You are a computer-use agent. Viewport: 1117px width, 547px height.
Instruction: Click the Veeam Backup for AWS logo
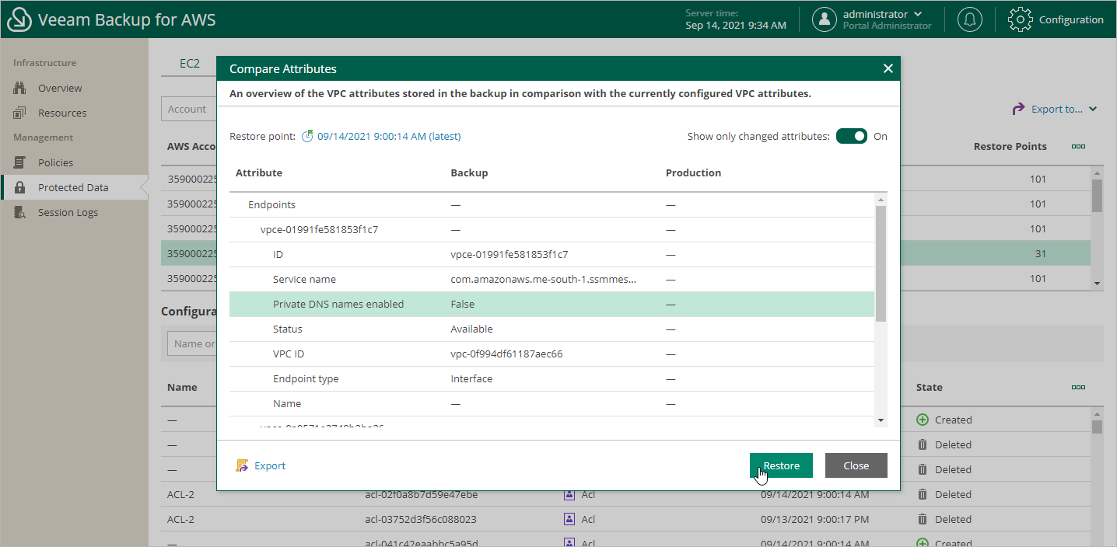[19, 19]
